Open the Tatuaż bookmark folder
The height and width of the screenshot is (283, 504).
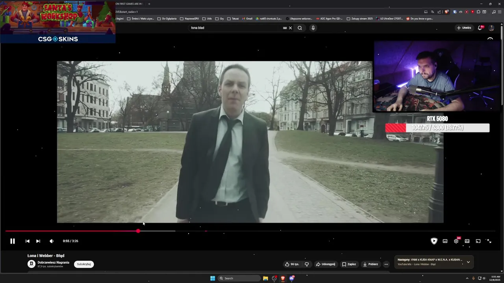pos(233,18)
